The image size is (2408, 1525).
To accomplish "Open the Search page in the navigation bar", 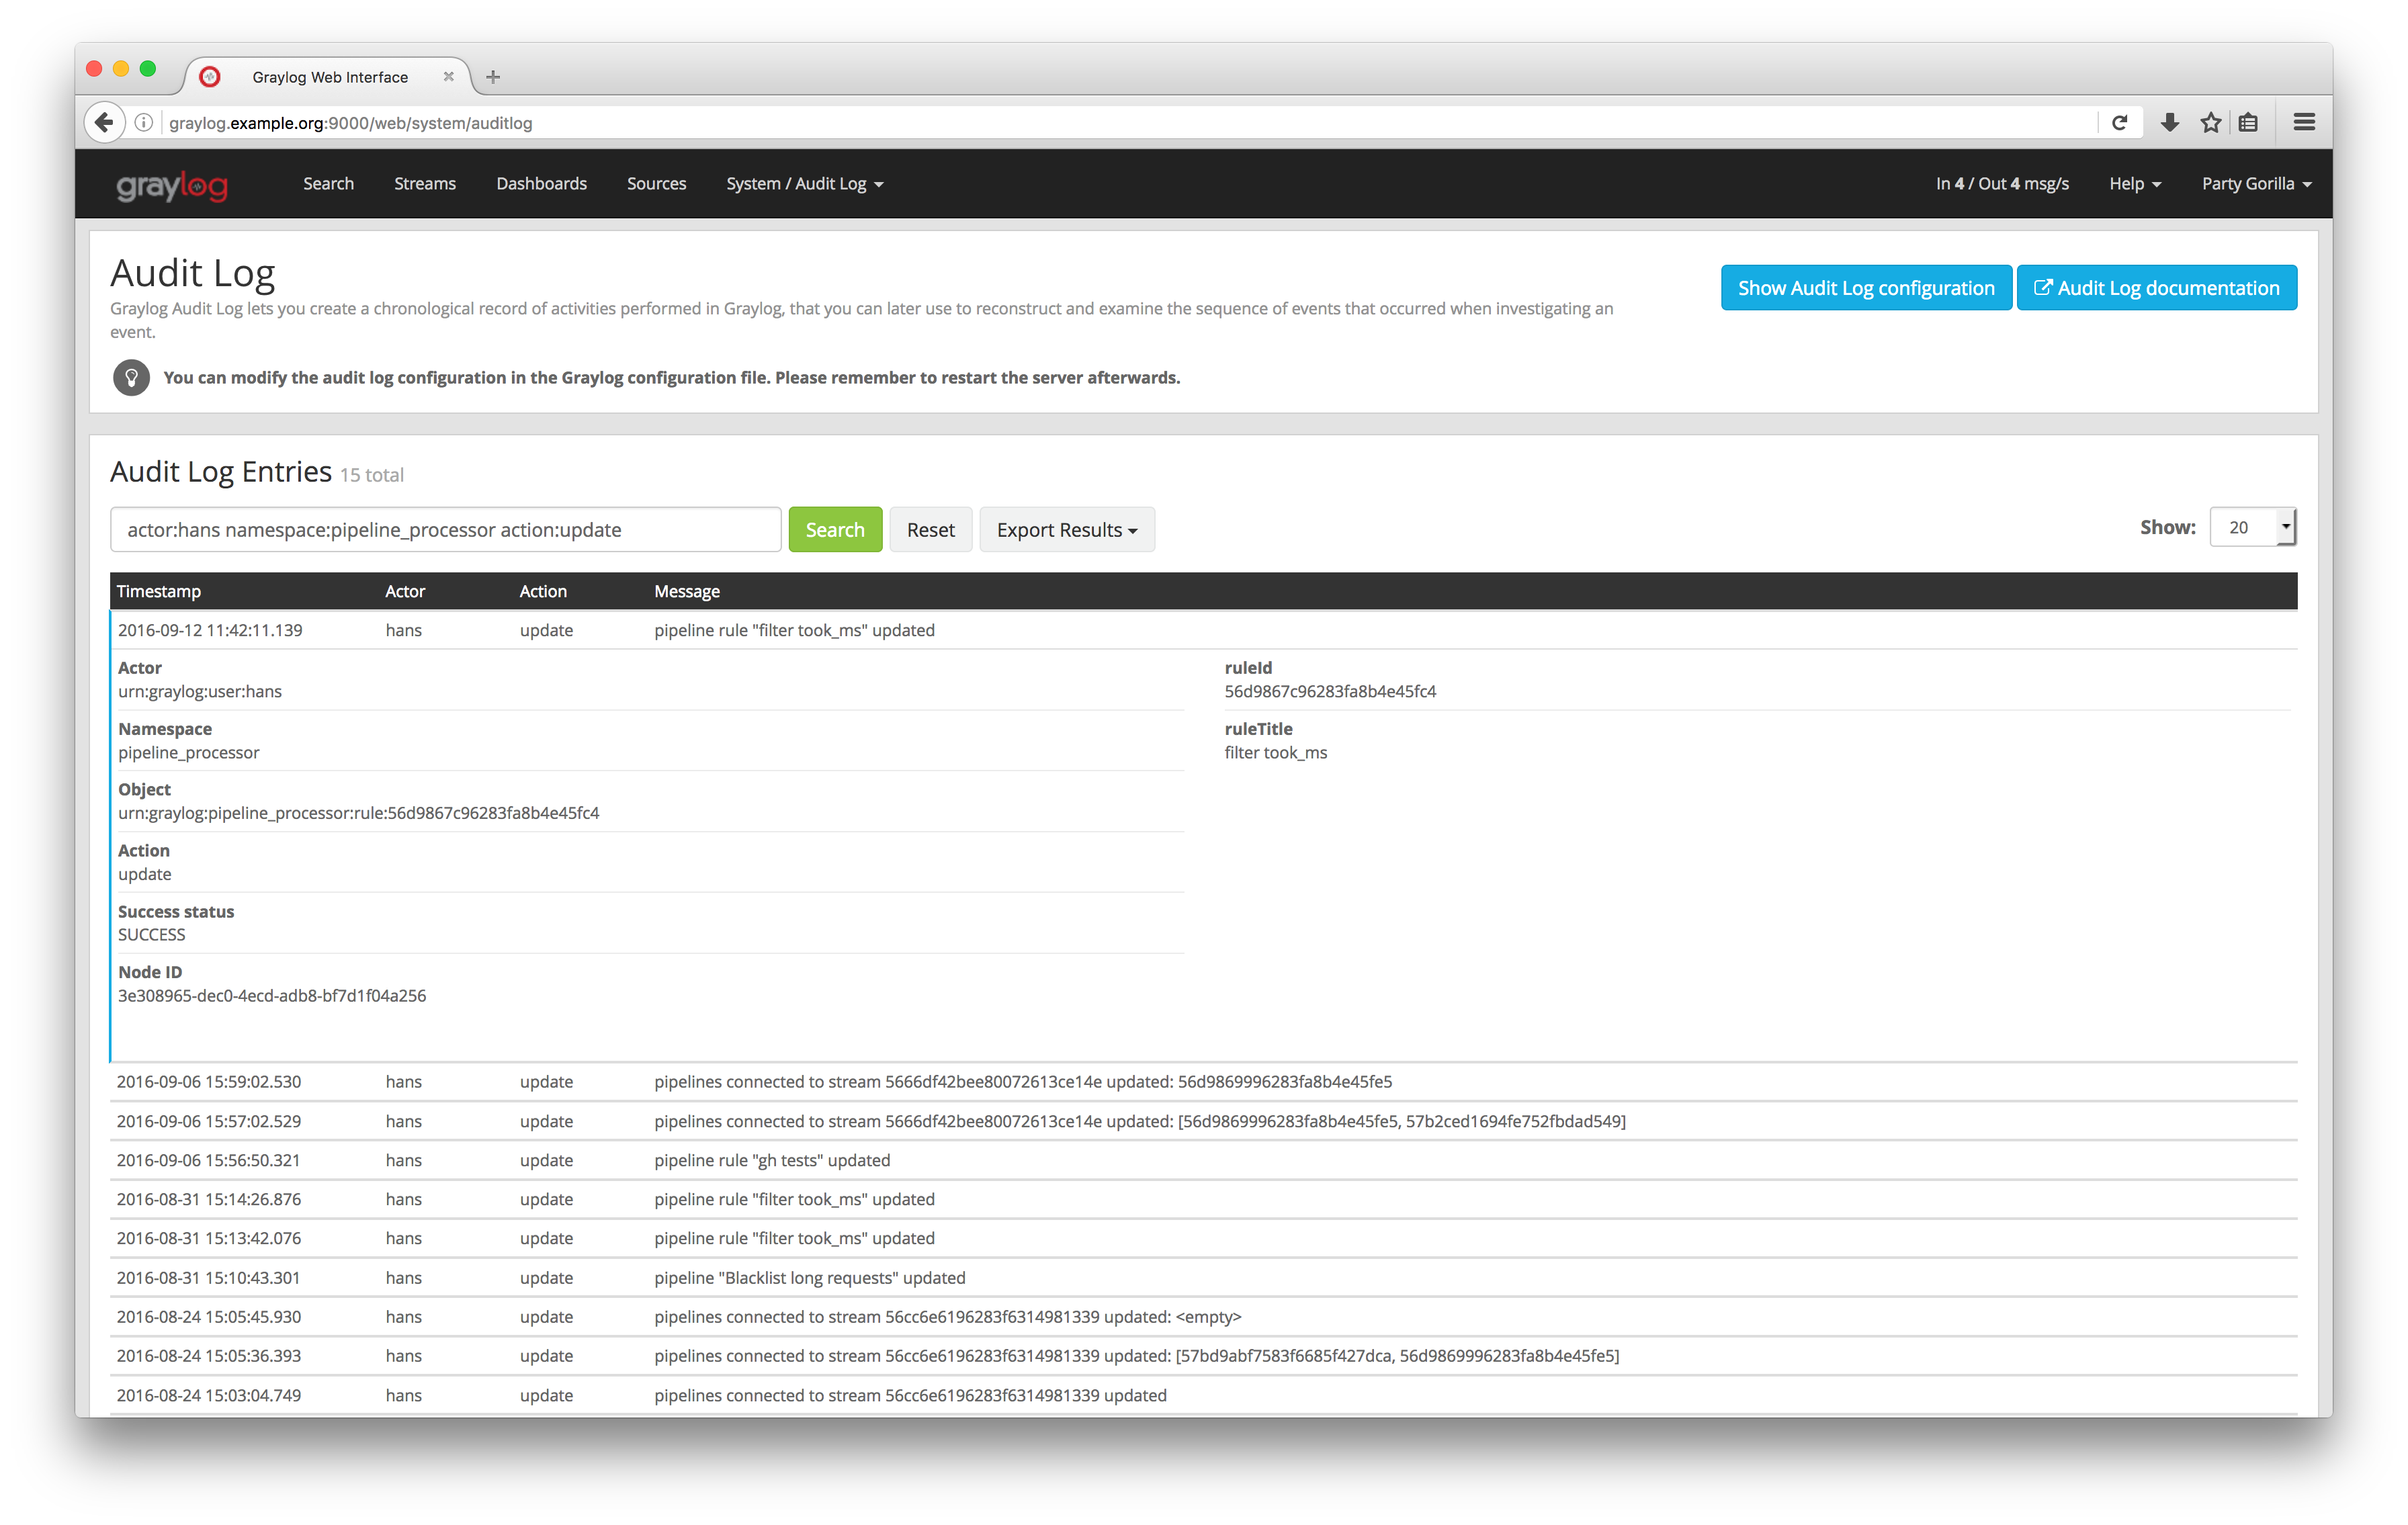I will pos(328,184).
